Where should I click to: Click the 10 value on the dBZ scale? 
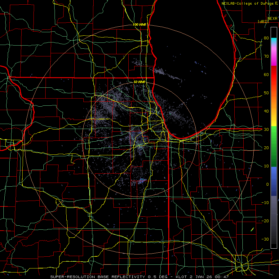pyautogui.click(x=266, y=166)
